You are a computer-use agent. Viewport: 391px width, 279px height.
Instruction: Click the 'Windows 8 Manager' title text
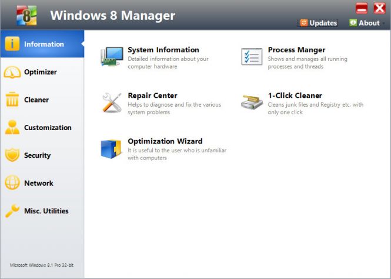point(113,15)
